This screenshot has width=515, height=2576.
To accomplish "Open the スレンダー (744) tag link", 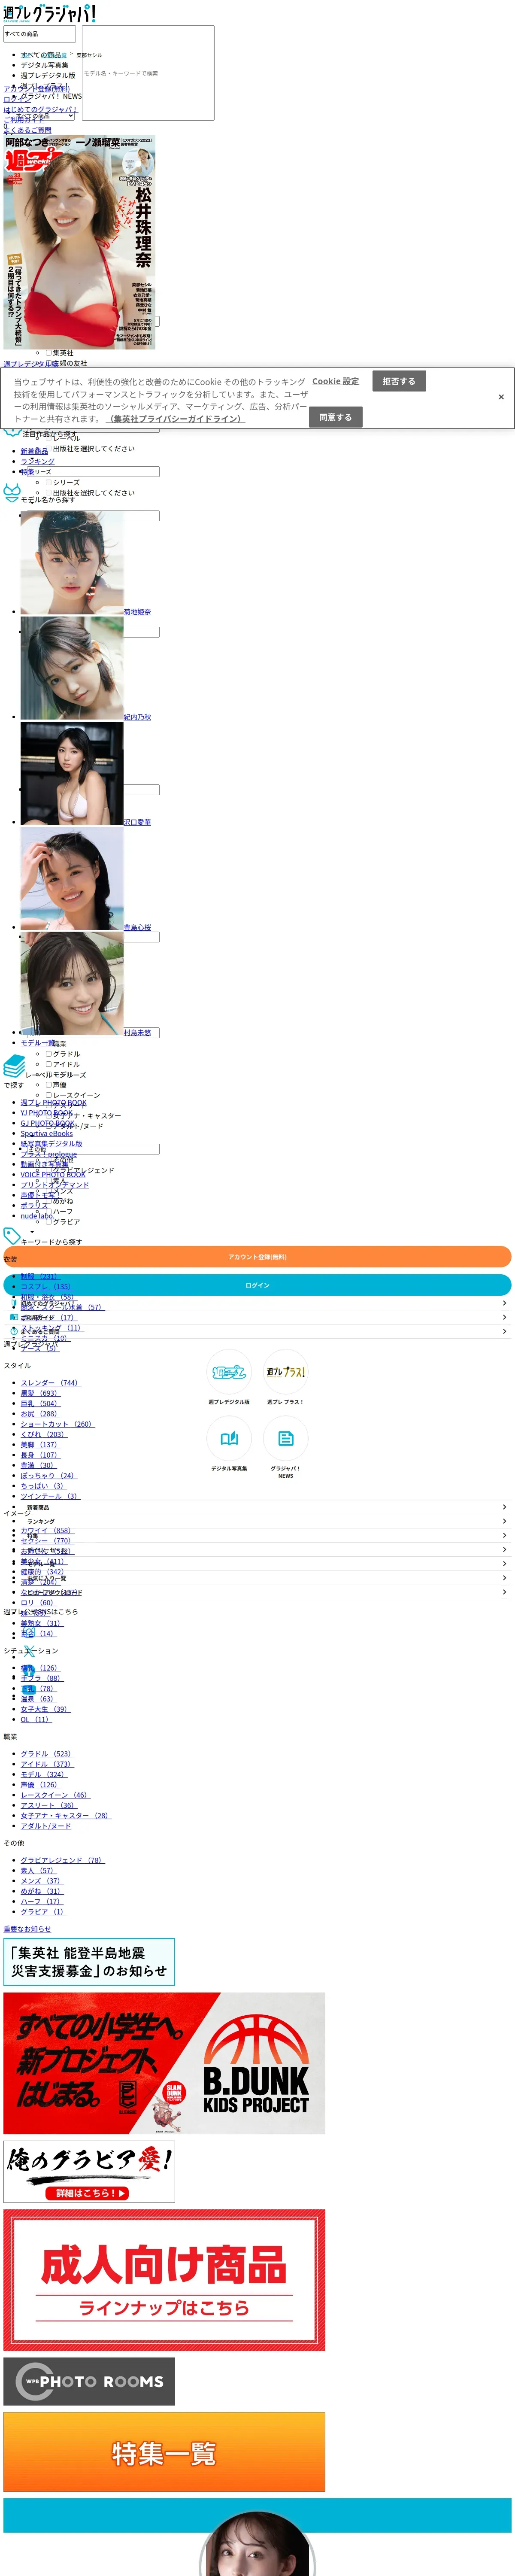I will pos(50,1383).
